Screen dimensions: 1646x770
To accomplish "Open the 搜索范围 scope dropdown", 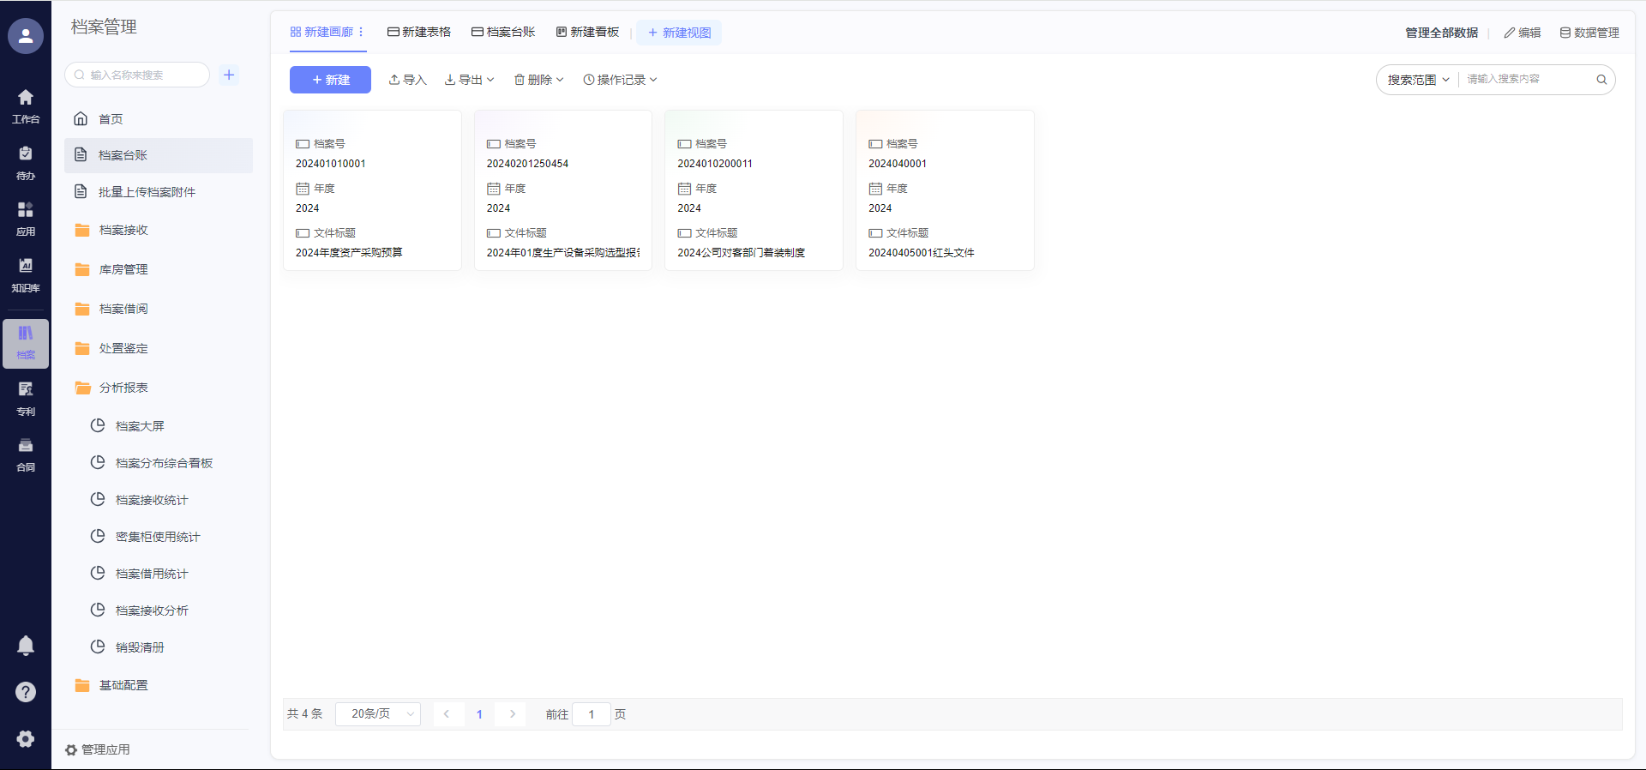I will click(1418, 80).
